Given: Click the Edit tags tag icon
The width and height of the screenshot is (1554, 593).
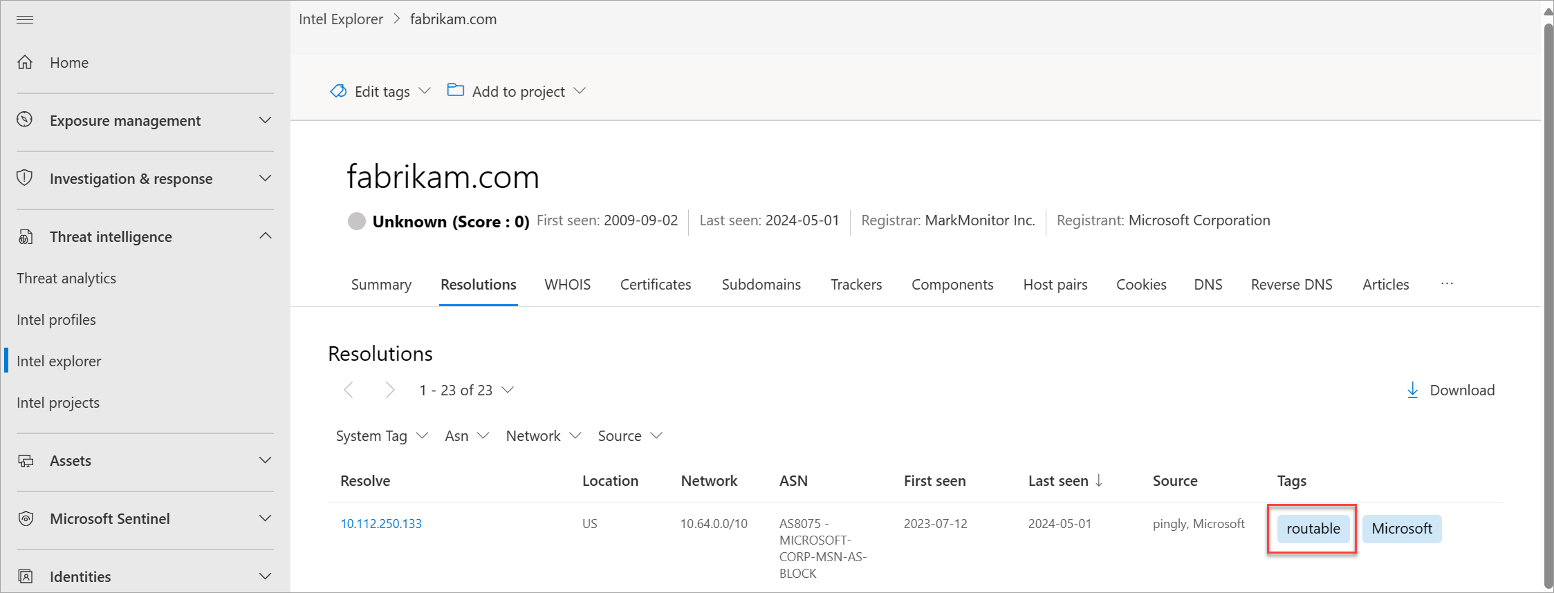Looking at the screenshot, I should 338,91.
